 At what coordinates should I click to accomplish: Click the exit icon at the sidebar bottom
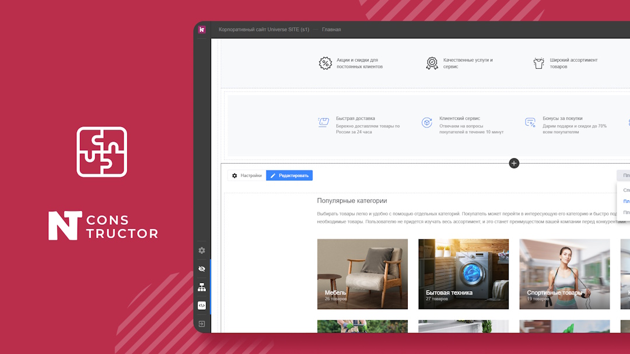pyautogui.click(x=202, y=324)
